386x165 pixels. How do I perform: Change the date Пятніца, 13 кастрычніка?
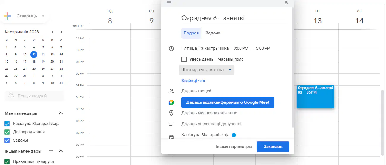click(205, 48)
